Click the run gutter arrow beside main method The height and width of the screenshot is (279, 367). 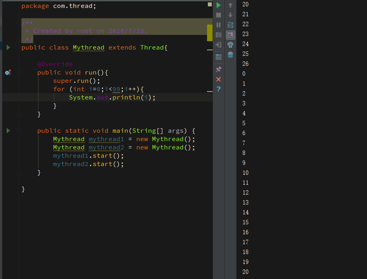[x=8, y=131]
